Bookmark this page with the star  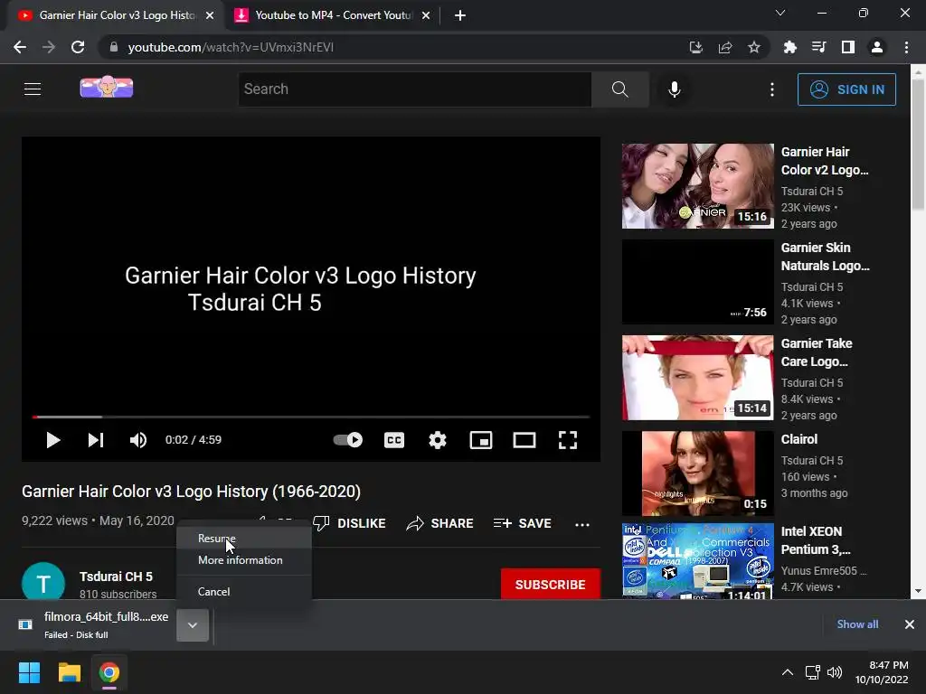click(x=754, y=47)
